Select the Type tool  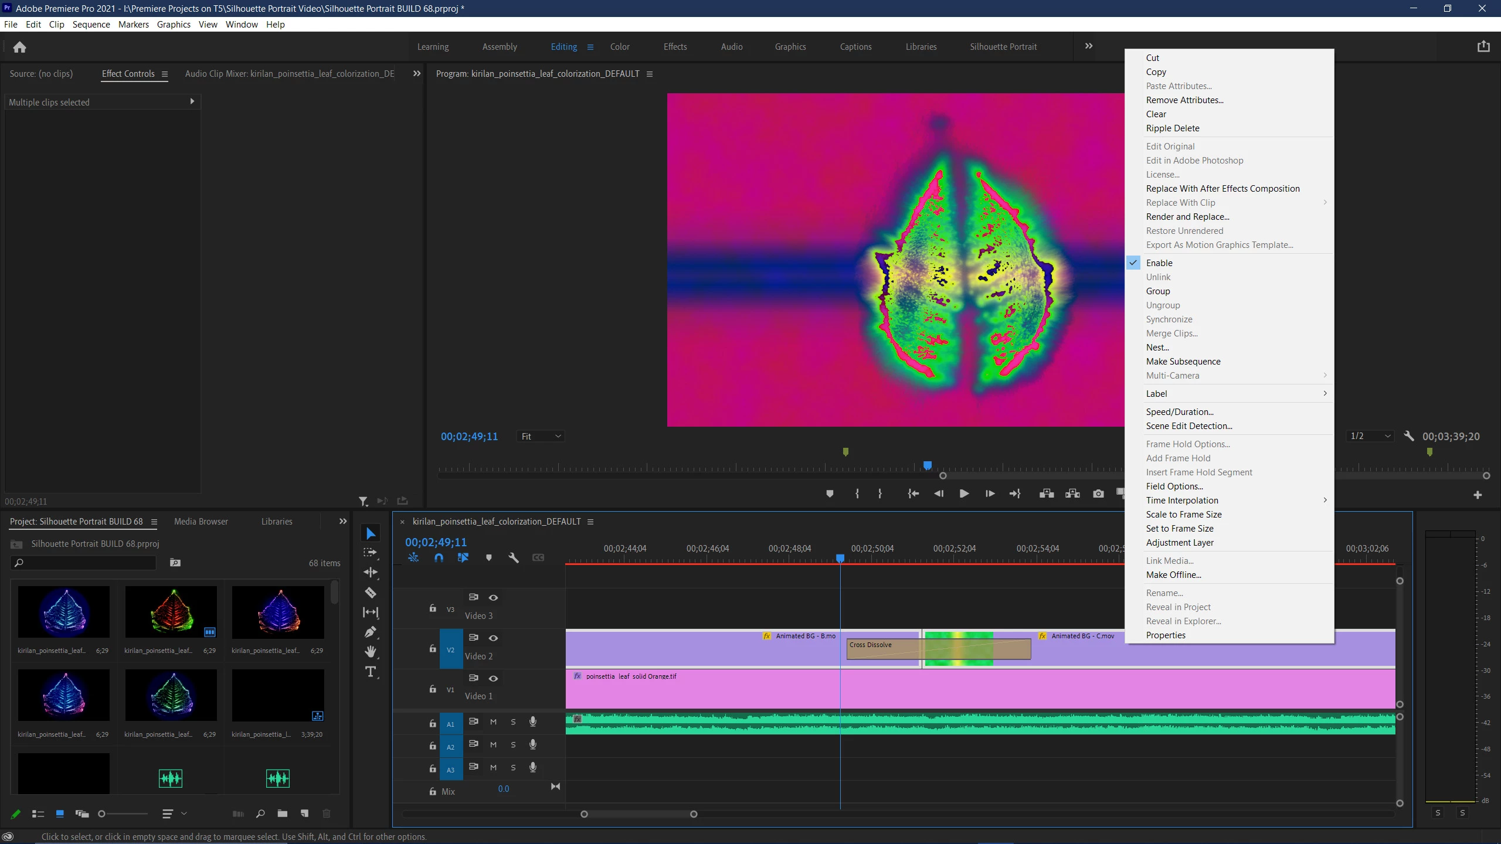coord(370,672)
